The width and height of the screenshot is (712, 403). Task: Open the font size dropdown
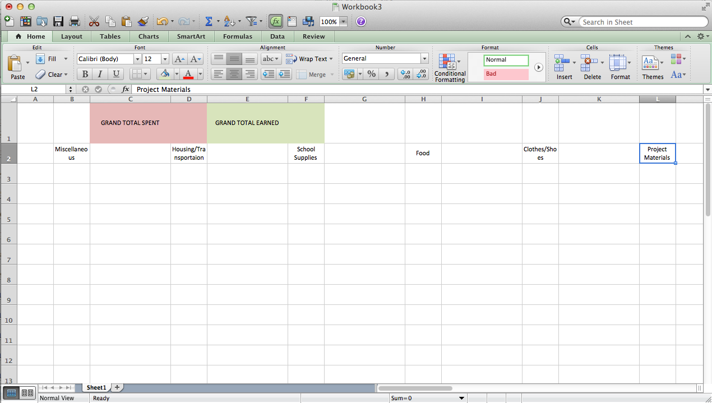pyautogui.click(x=164, y=58)
